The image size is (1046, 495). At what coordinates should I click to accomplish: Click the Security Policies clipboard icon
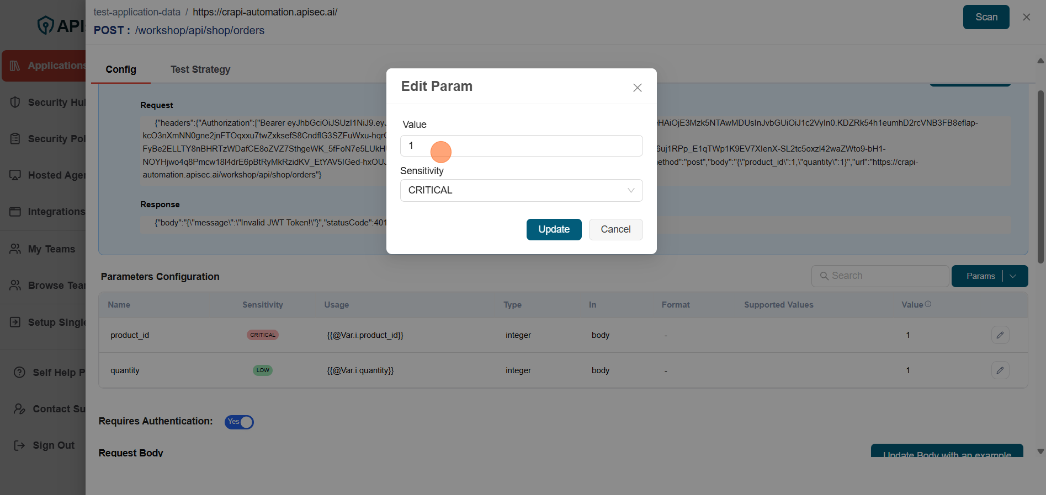(x=15, y=138)
